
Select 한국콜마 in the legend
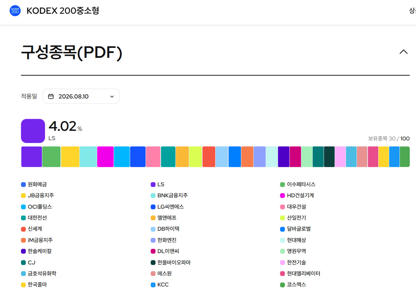(x=34, y=285)
